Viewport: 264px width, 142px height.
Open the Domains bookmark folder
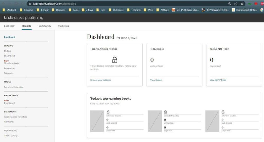click(x=59, y=10)
